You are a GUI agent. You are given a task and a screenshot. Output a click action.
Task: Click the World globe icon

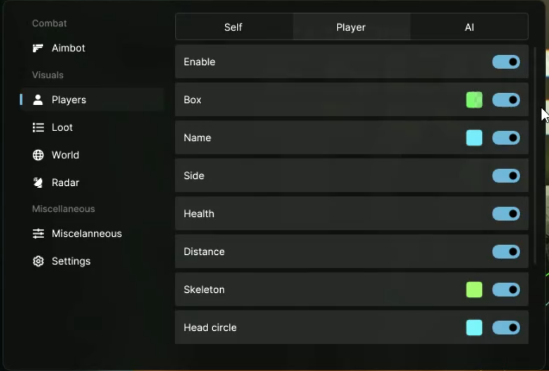38,155
